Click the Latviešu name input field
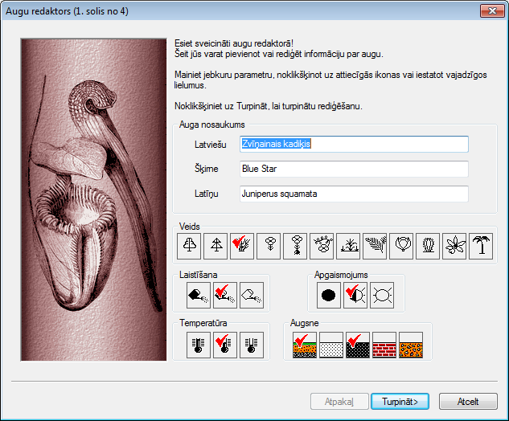Image resolution: width=509 pixels, height=421 pixels. point(354,144)
